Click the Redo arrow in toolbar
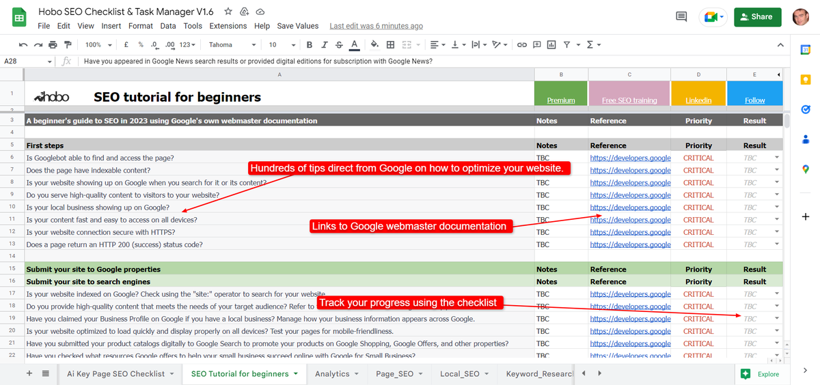The image size is (820, 385). pos(38,45)
